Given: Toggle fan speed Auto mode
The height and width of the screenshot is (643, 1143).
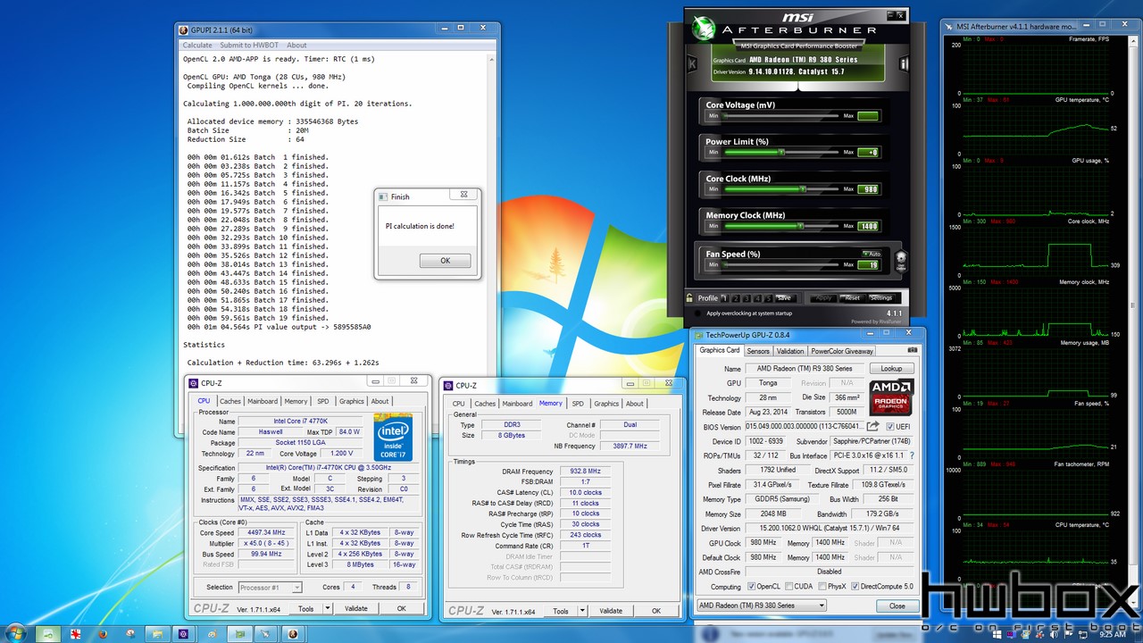Looking at the screenshot, I should pyautogui.click(x=872, y=254).
